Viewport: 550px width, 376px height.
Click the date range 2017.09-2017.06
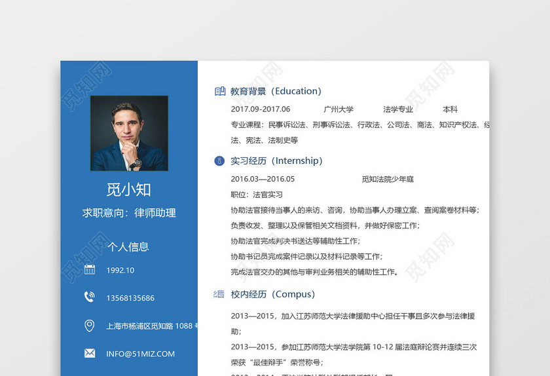(x=261, y=109)
